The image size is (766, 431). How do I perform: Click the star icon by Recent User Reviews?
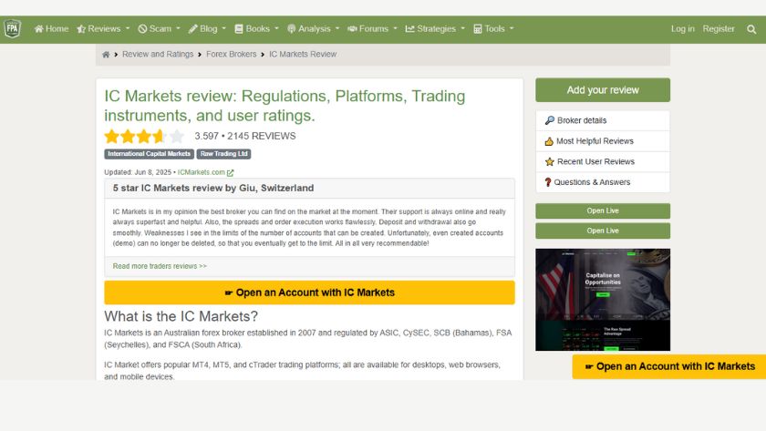point(550,161)
